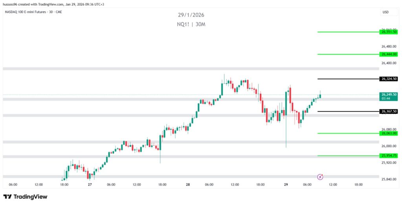Click the current price 26,249.50 label
The height and width of the screenshot is (205, 402).
389,95
